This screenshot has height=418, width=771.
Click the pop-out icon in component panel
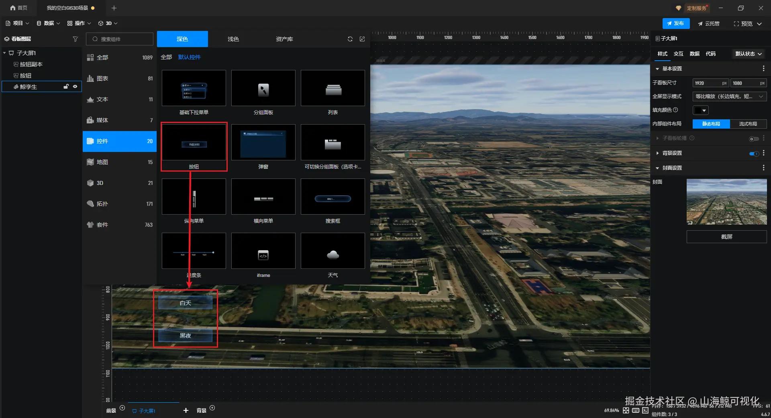362,39
